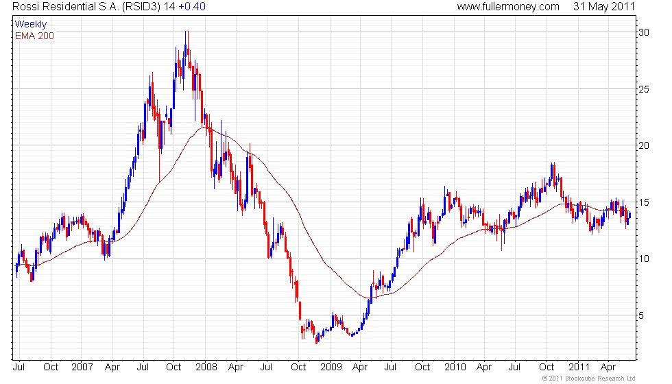The width and height of the screenshot is (672, 384).
Task: Select the 2009 year marker on timeline
Action: tap(331, 368)
